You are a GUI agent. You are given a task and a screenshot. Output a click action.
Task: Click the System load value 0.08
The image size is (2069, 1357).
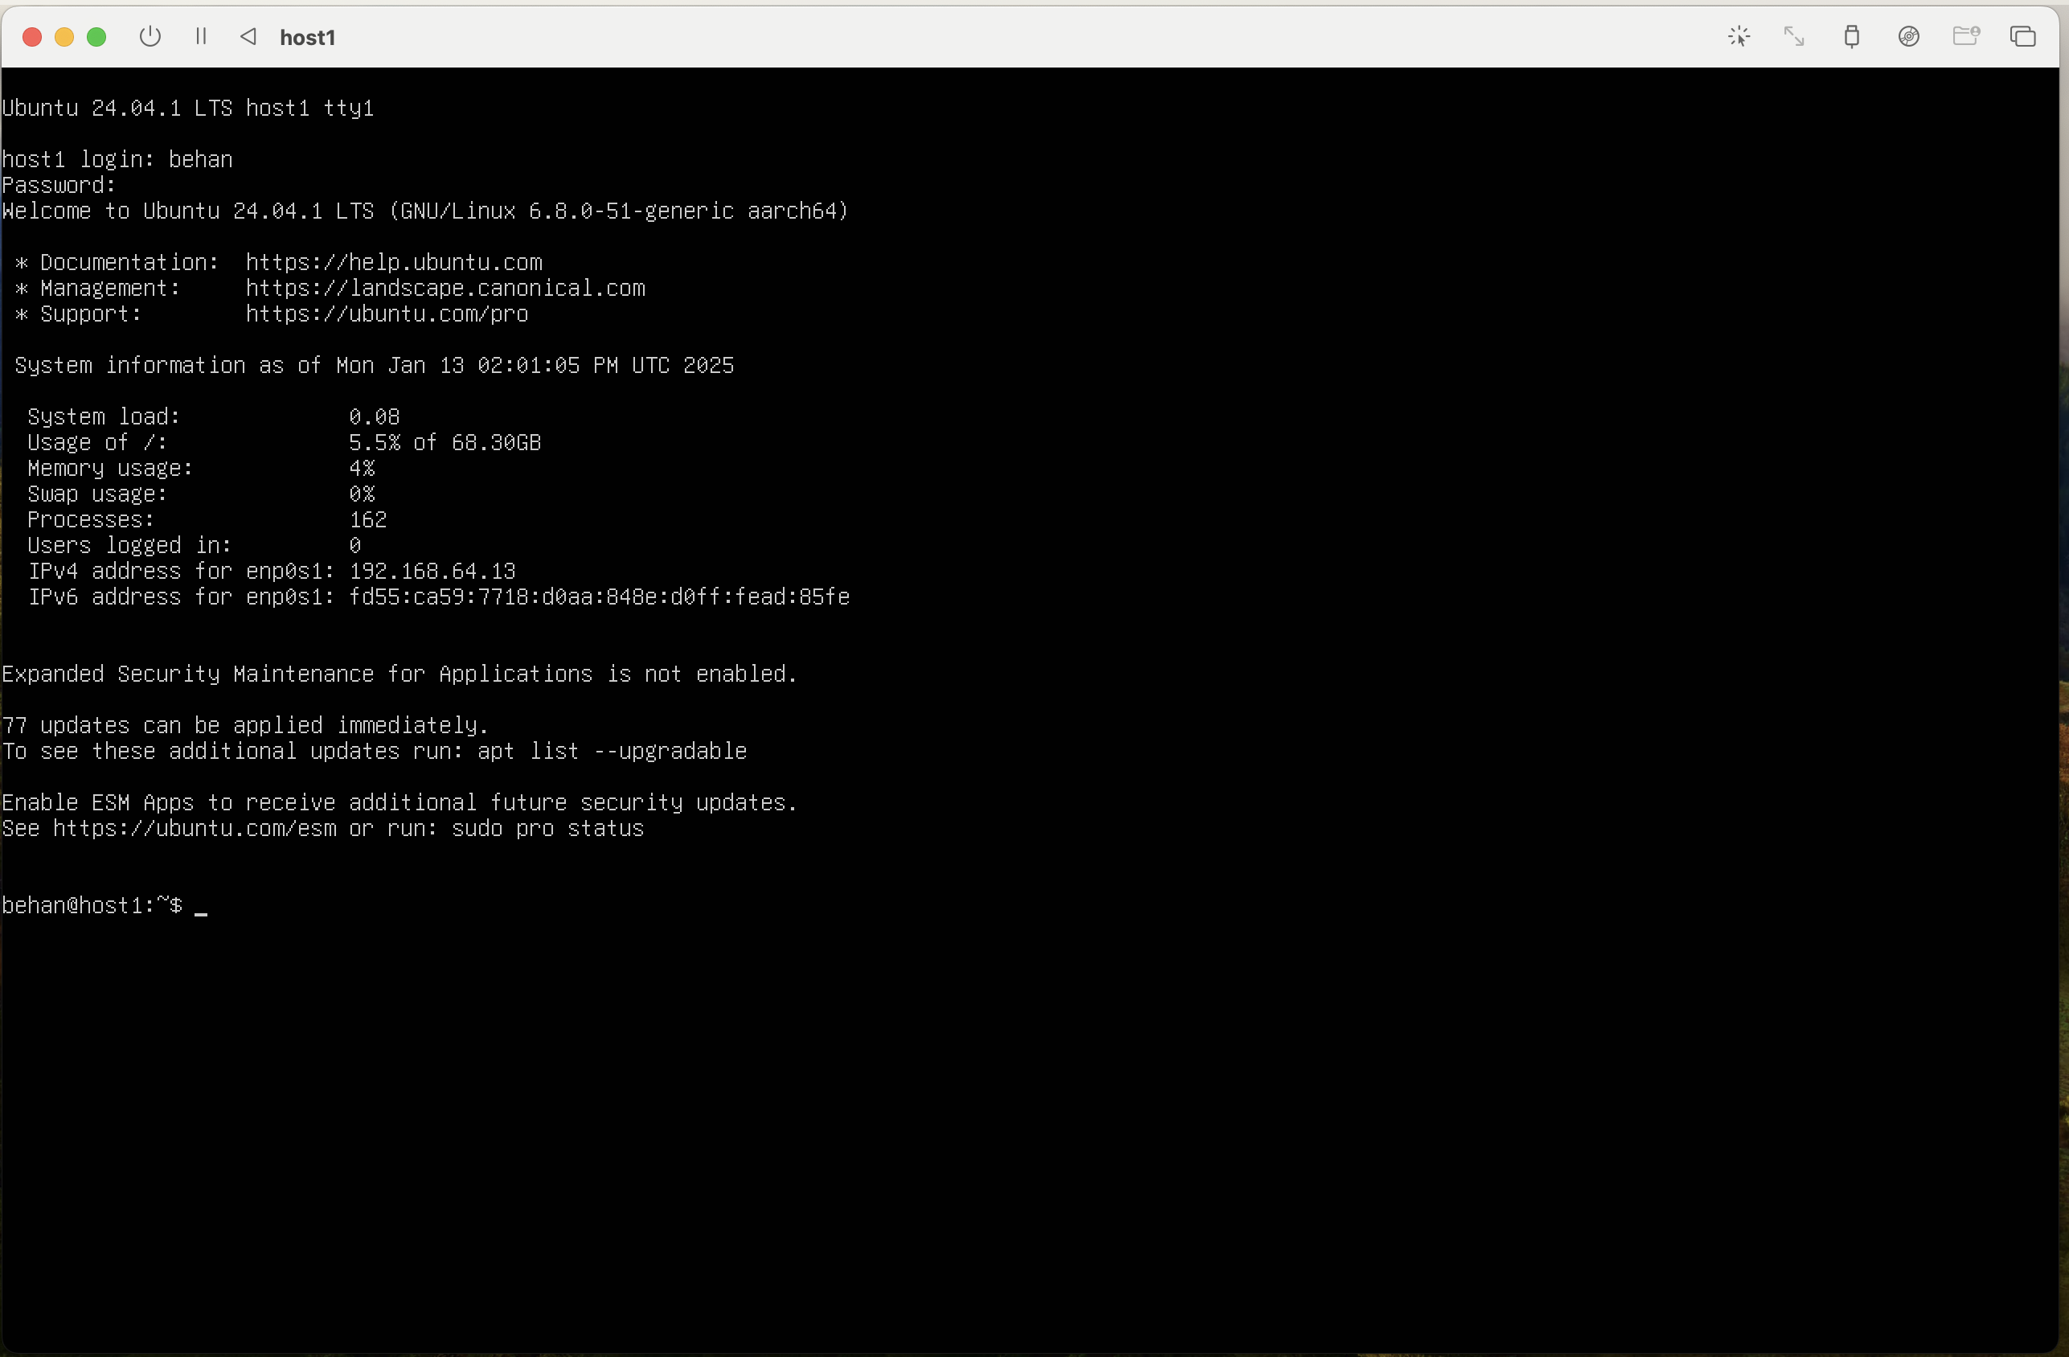[375, 417]
